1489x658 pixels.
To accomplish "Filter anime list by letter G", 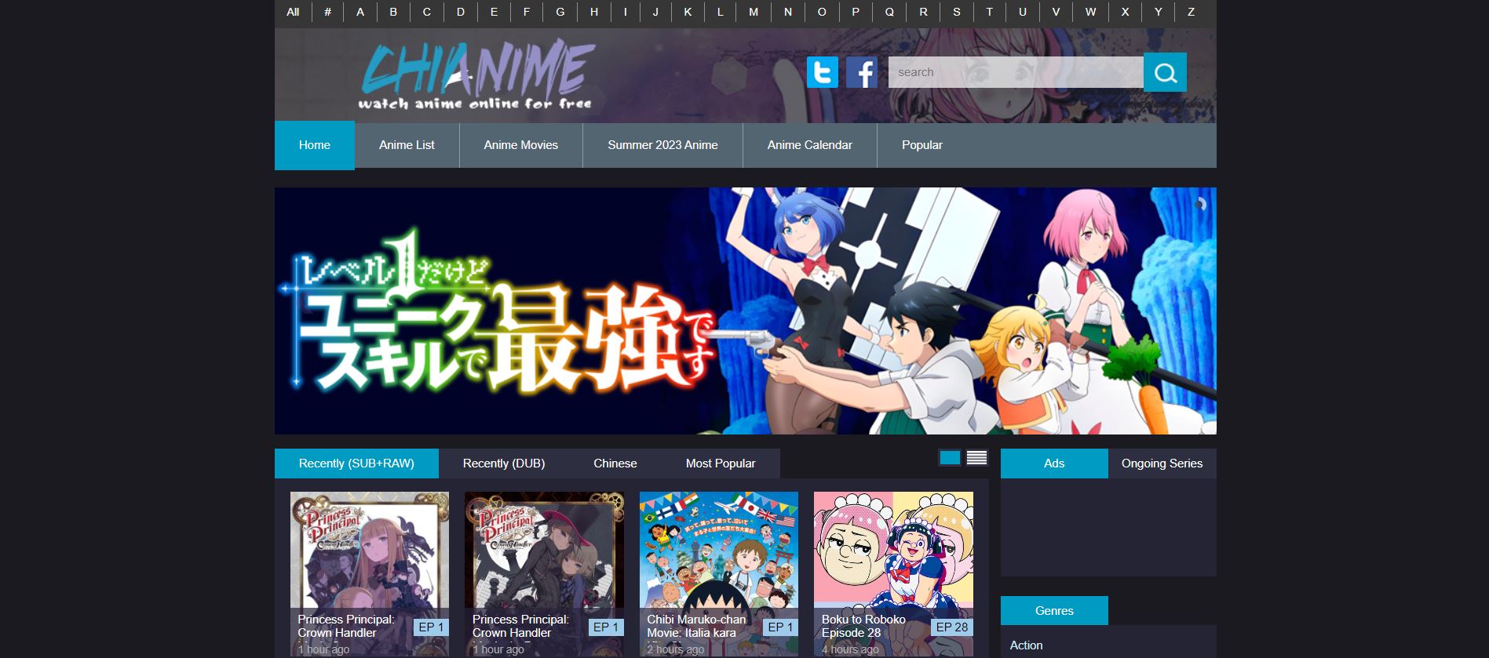I will [560, 12].
